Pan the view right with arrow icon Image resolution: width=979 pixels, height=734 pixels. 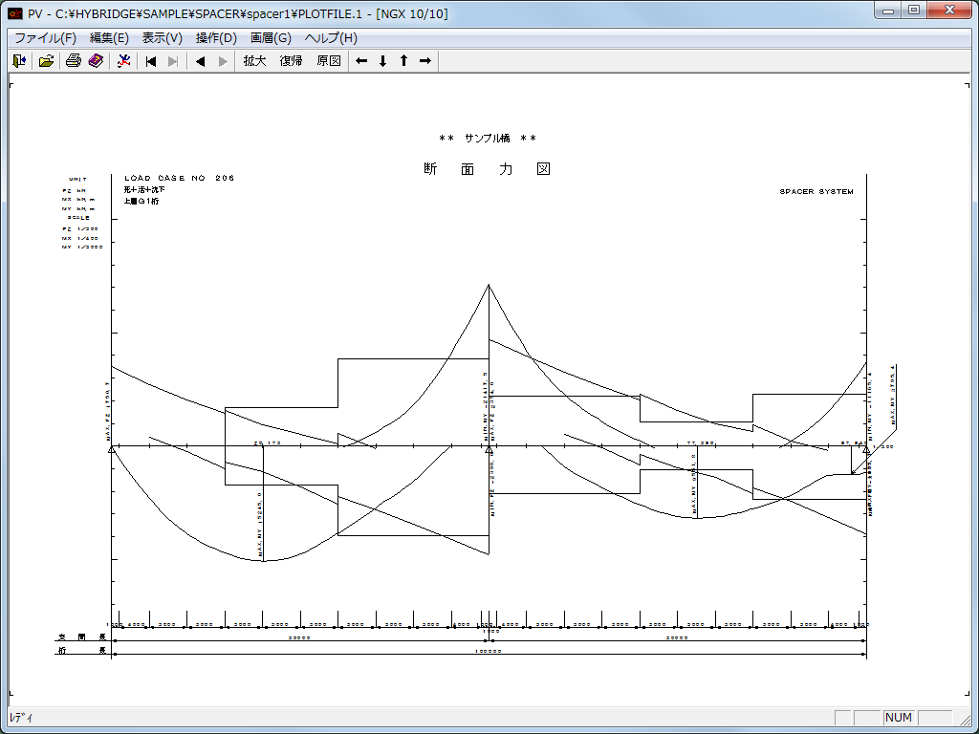(425, 61)
